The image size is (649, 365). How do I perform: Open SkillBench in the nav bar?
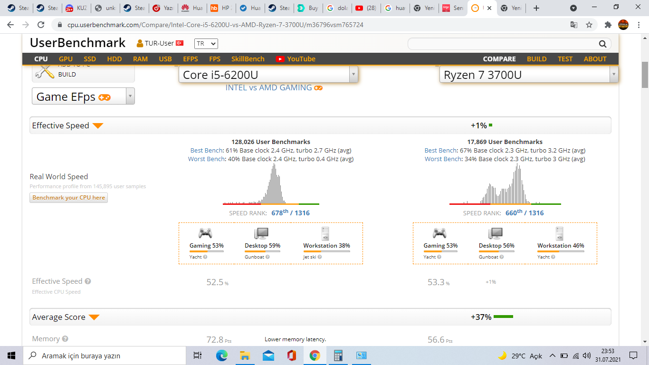pyautogui.click(x=248, y=59)
